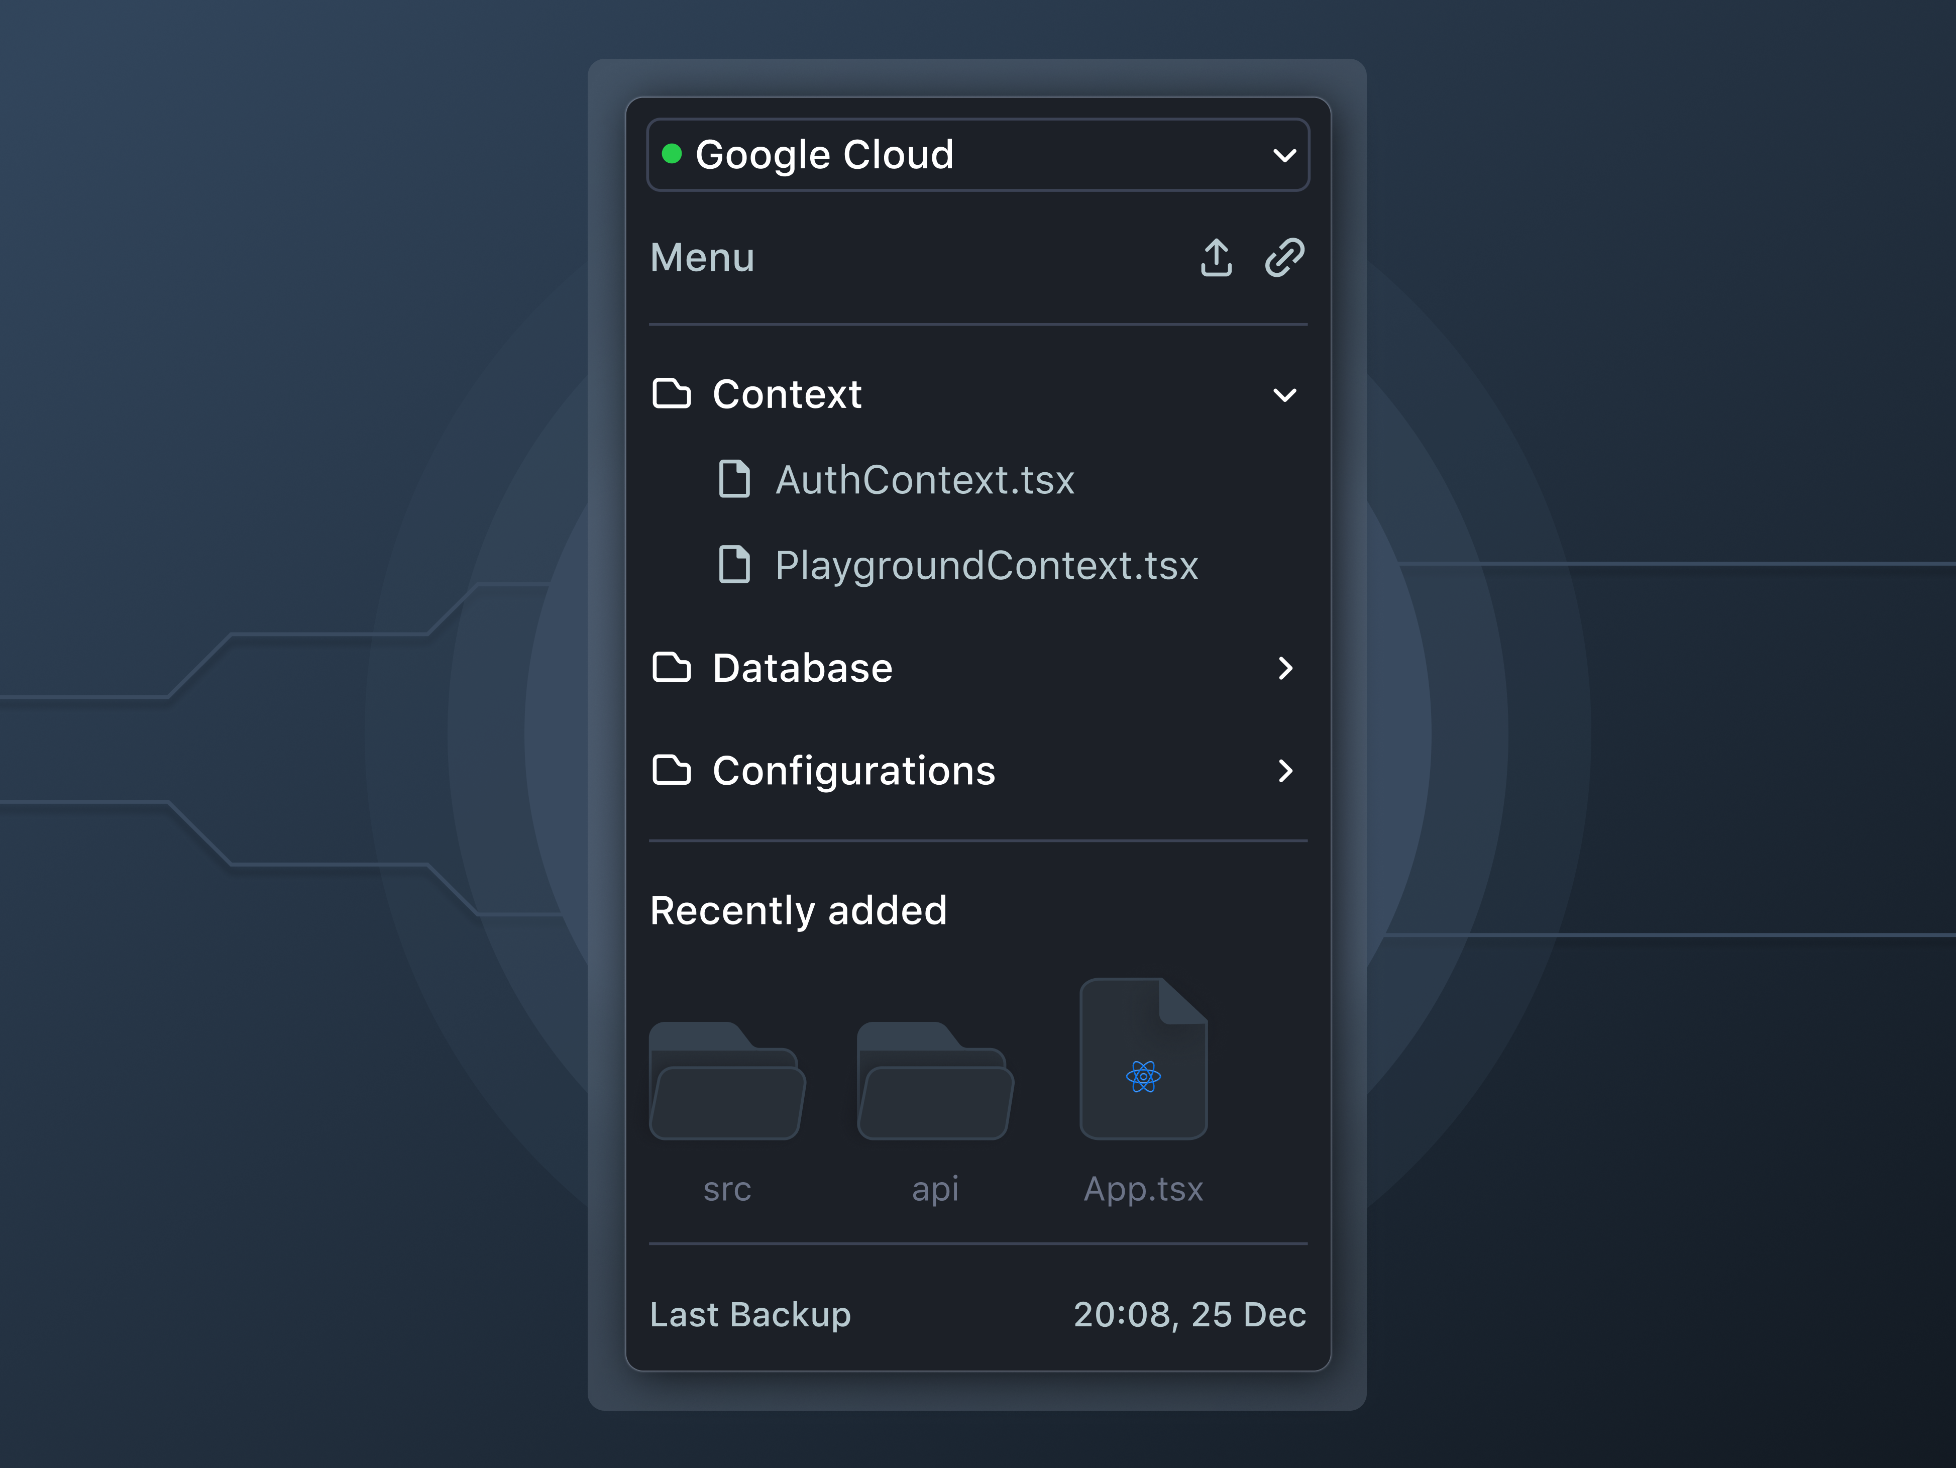Click the link chain icon next to Menu
This screenshot has height=1468, width=1956.
(x=1284, y=257)
